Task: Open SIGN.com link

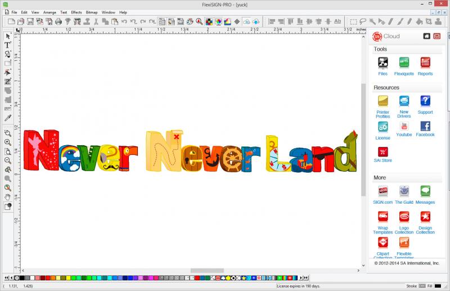Action: click(x=383, y=195)
